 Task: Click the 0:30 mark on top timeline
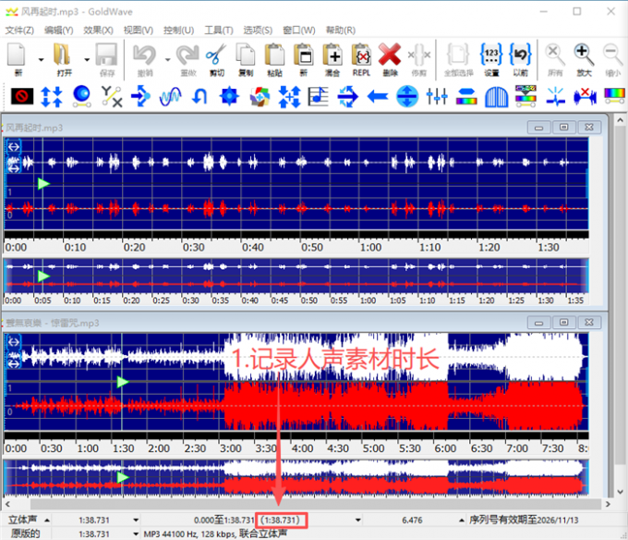(193, 248)
